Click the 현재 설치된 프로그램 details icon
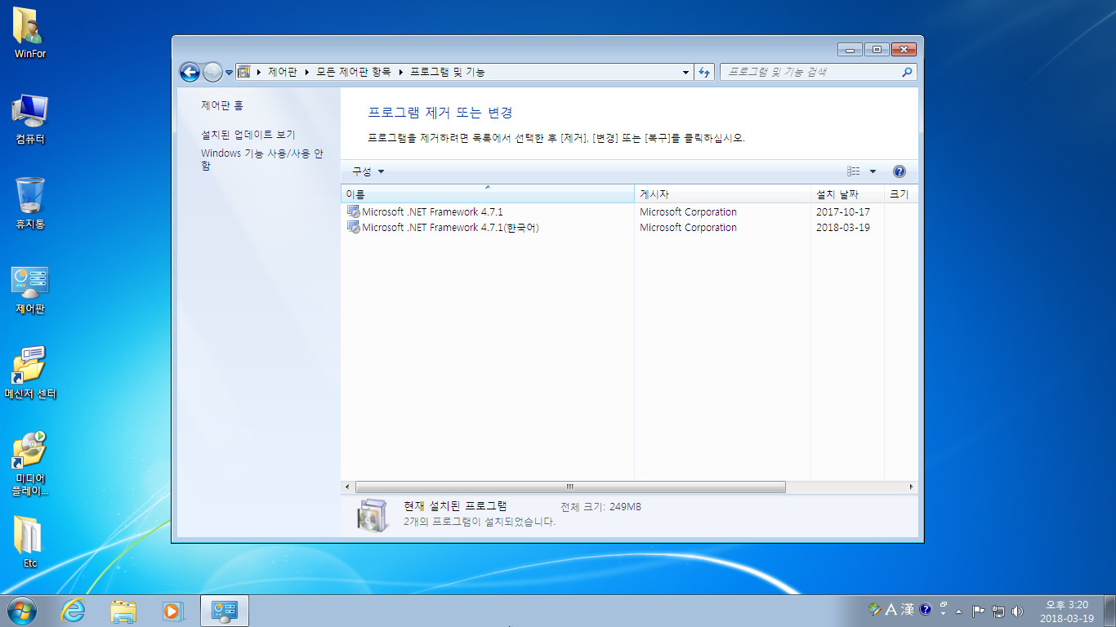This screenshot has width=1116, height=627. tap(373, 515)
